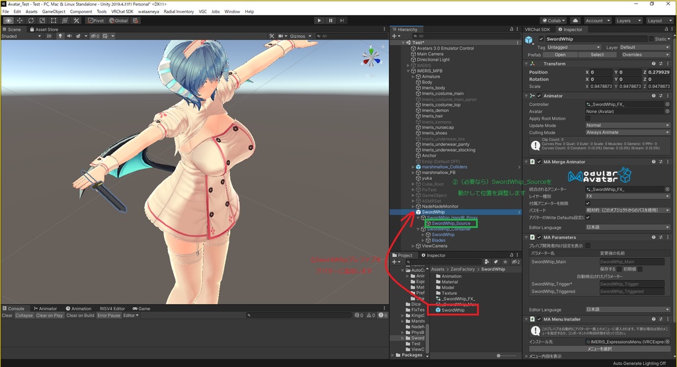
Task: Toggle scene lighting
Action: click(60, 36)
